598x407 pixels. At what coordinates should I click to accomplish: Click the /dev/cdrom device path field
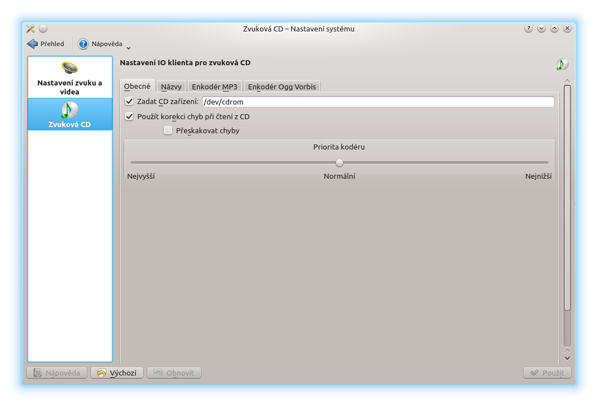coord(378,102)
